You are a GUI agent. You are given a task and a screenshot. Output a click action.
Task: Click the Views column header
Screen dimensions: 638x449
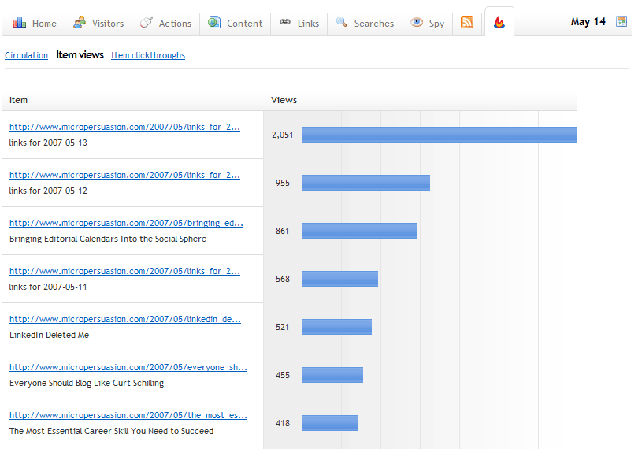coord(284,100)
